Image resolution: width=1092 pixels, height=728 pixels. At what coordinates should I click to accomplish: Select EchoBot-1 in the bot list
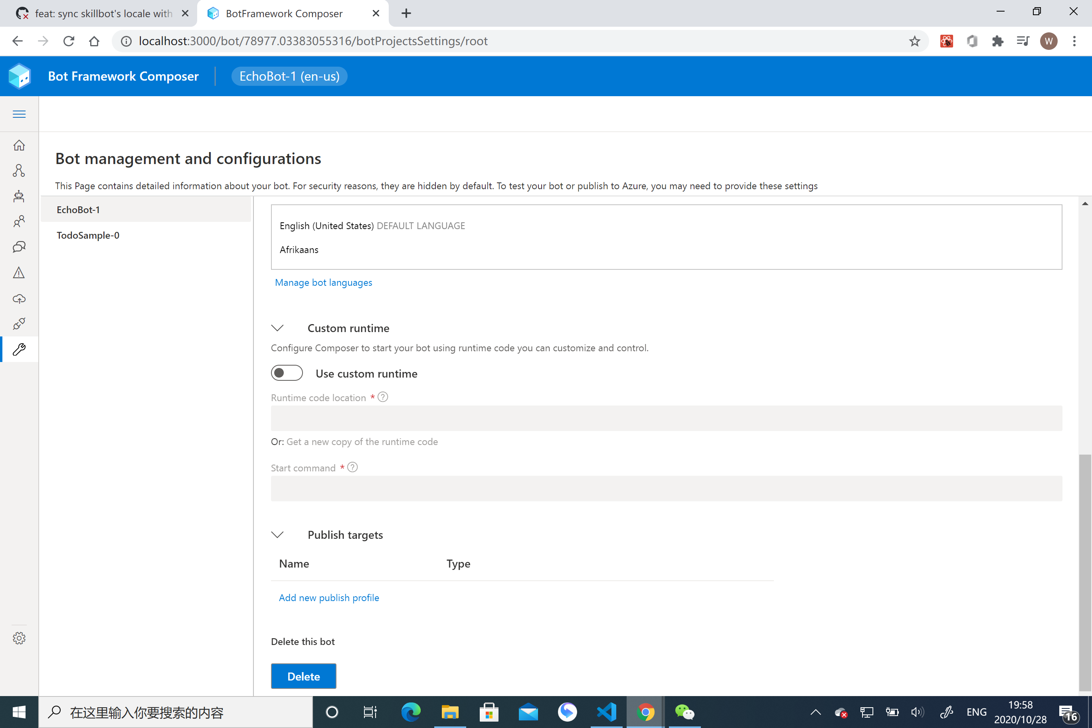[x=78, y=210]
